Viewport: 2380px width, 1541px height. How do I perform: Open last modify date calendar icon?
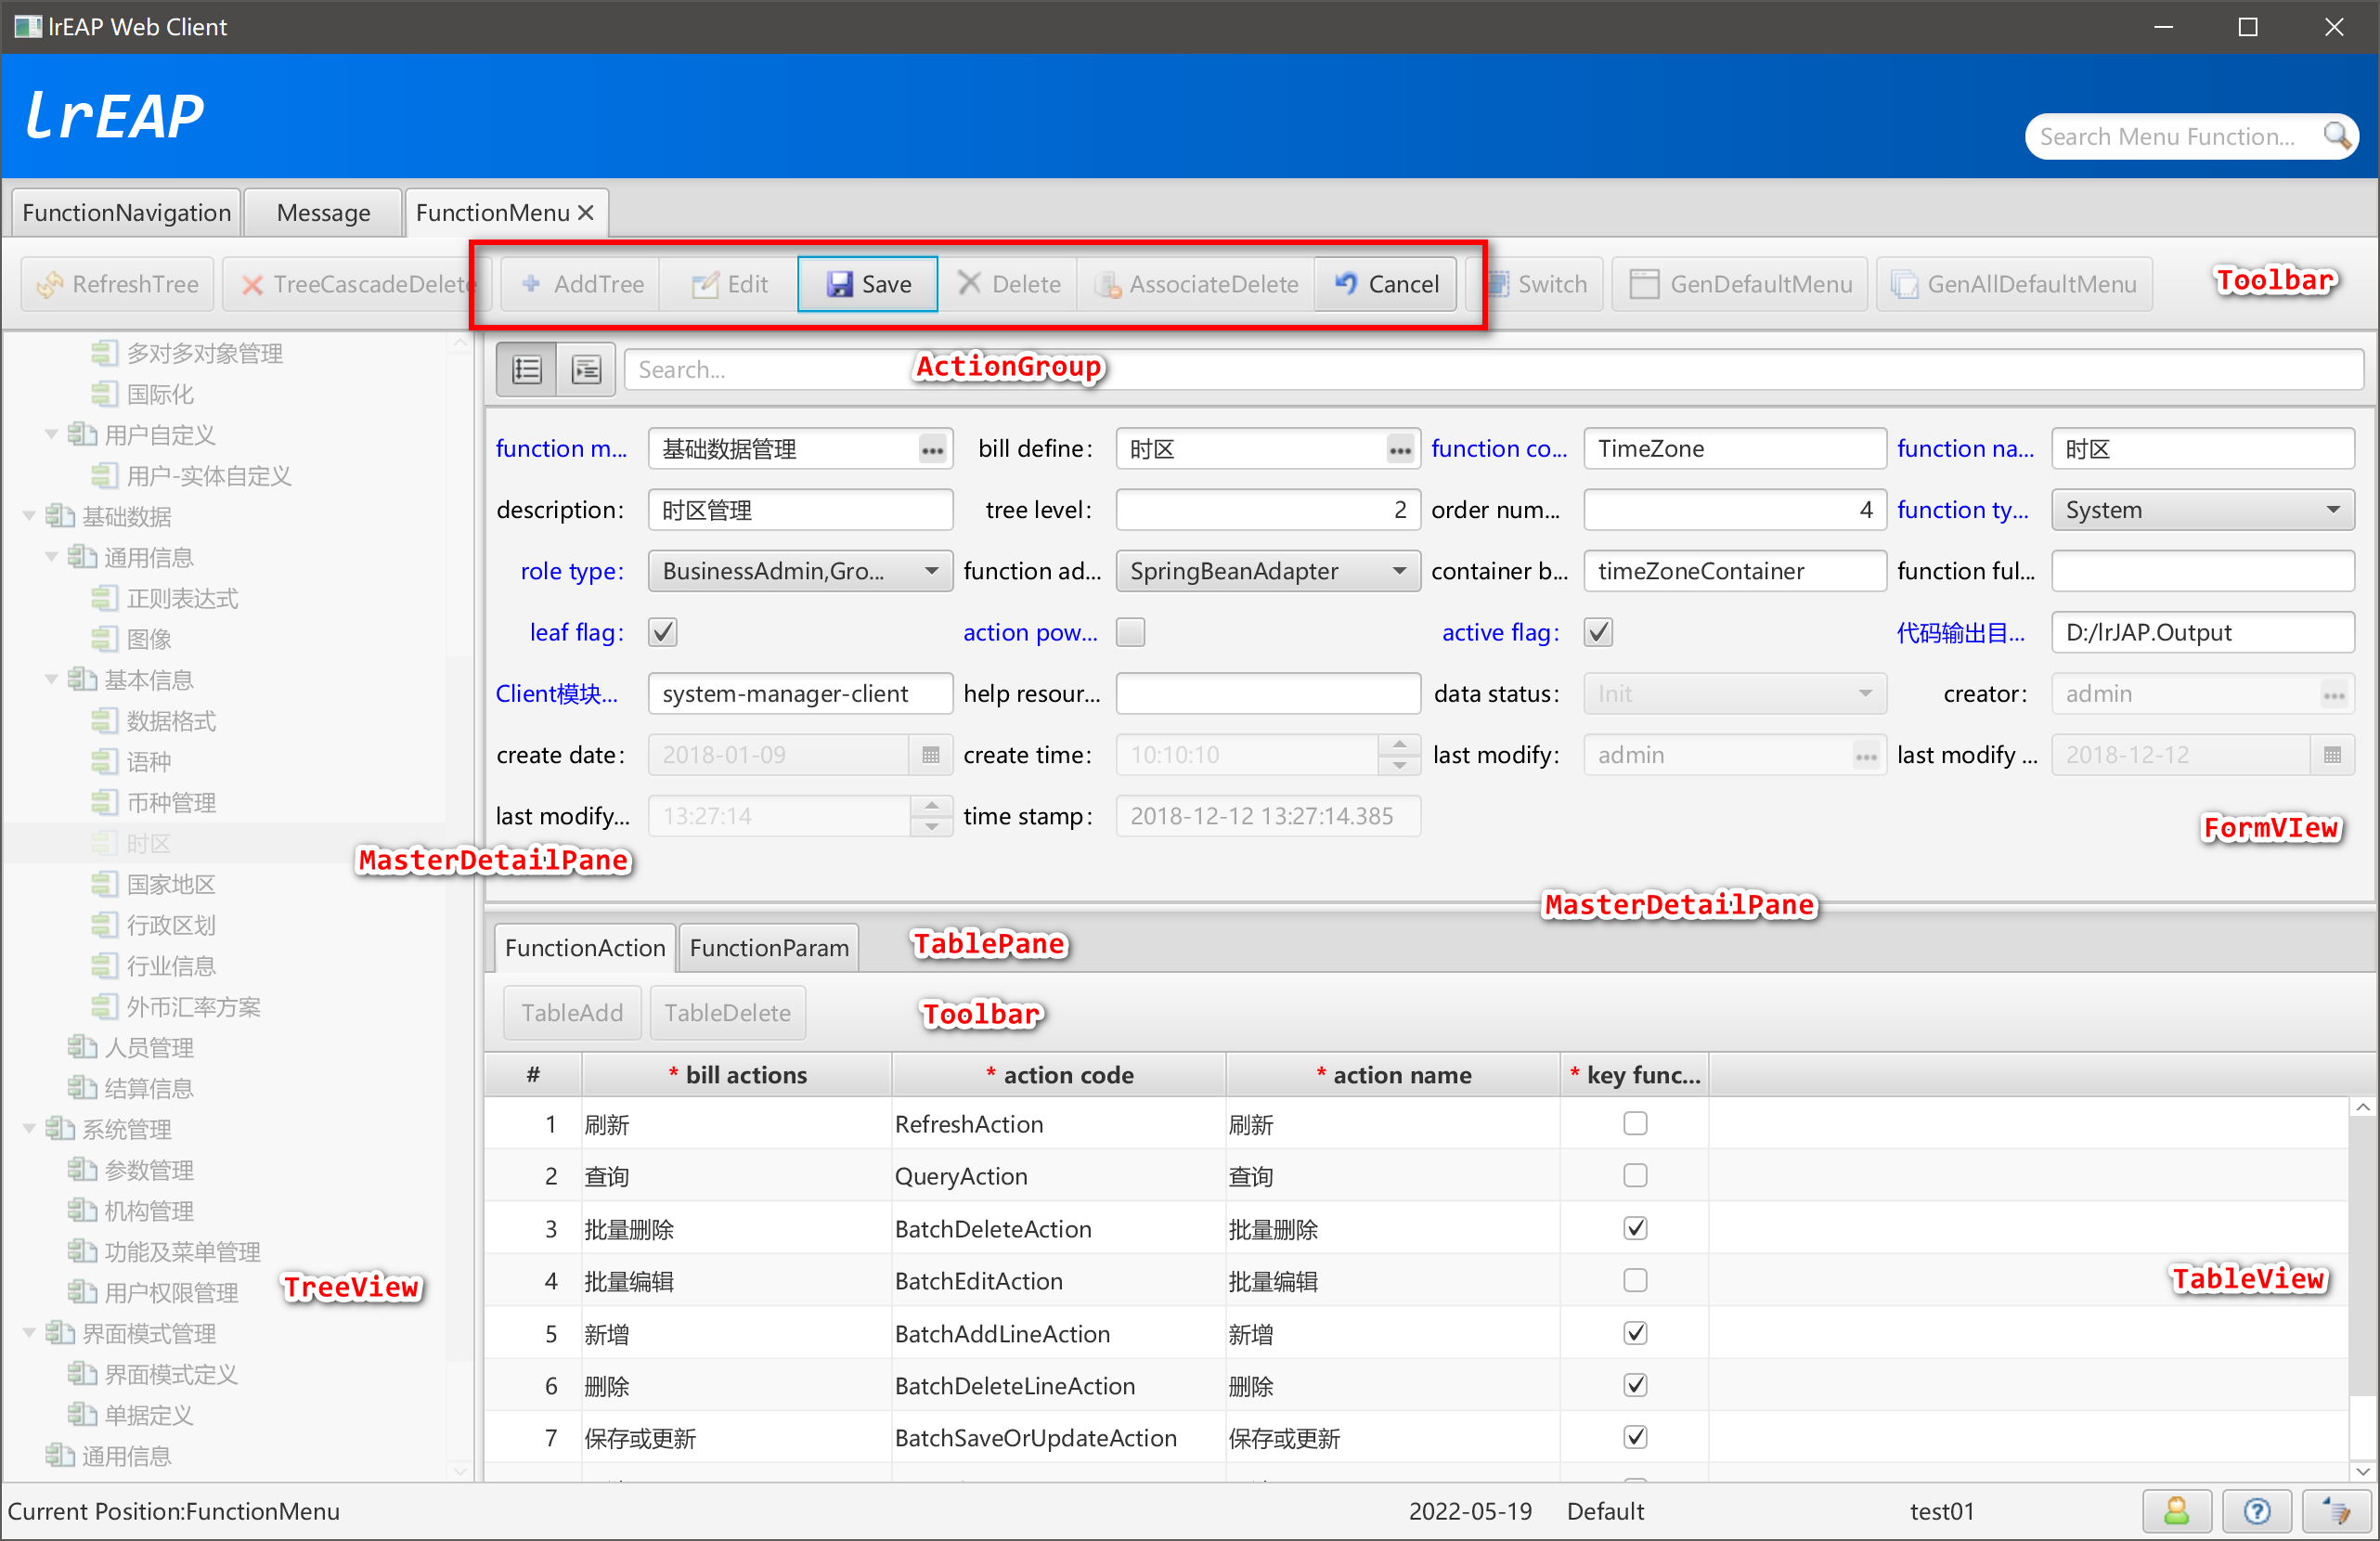tap(2332, 755)
